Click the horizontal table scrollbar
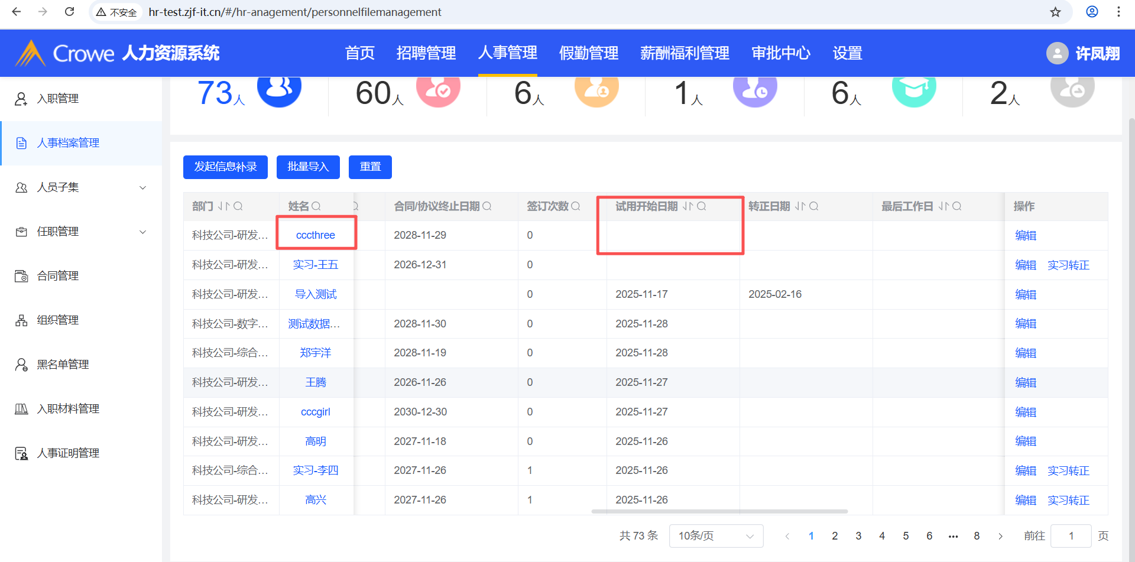The image size is (1135, 562). point(719,511)
